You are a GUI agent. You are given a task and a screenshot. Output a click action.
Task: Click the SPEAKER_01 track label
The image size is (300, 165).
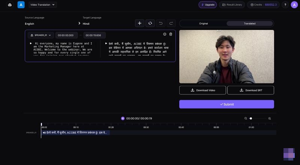tap(31, 132)
